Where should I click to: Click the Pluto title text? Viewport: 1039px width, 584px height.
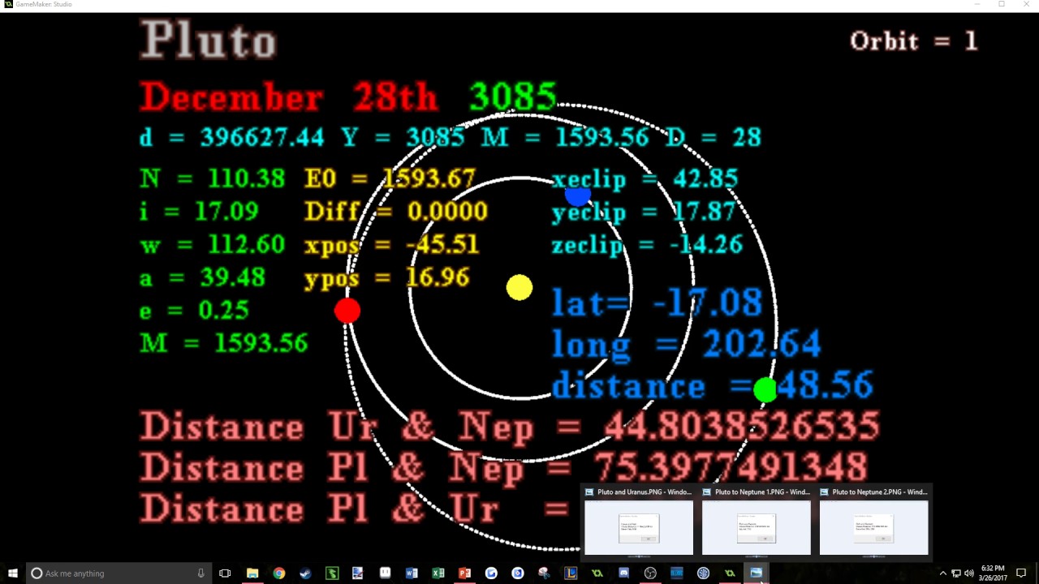(209, 41)
